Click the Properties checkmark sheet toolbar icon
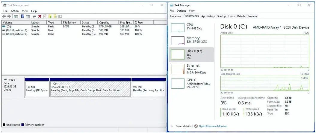The height and width of the screenshot is (133, 316). click(45, 16)
